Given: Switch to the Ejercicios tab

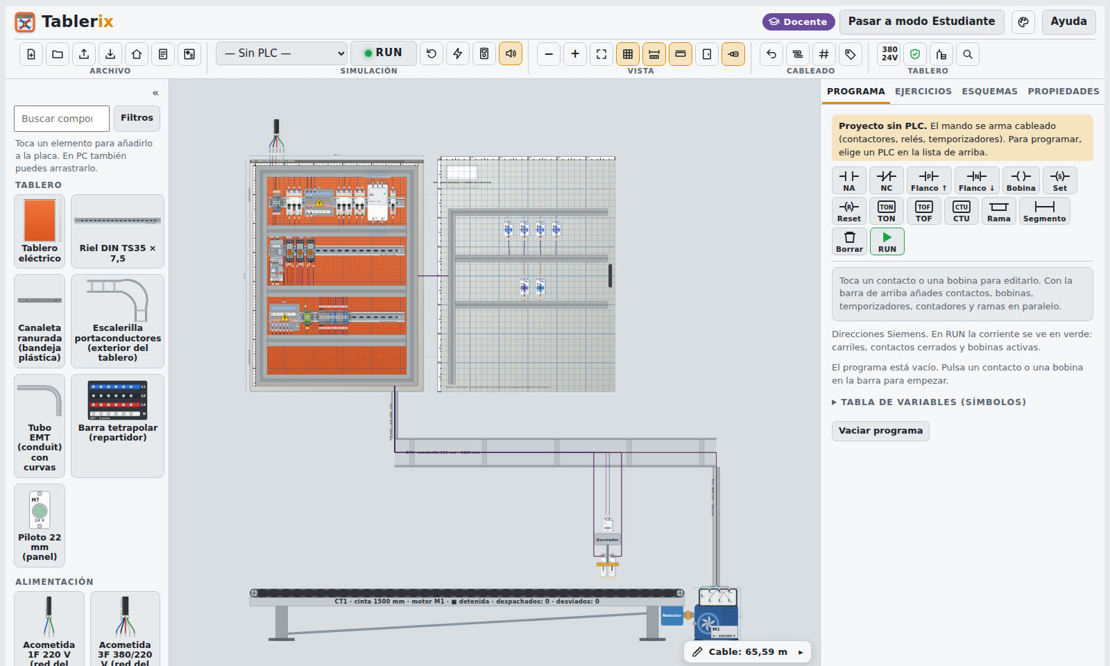Looking at the screenshot, I should (923, 92).
